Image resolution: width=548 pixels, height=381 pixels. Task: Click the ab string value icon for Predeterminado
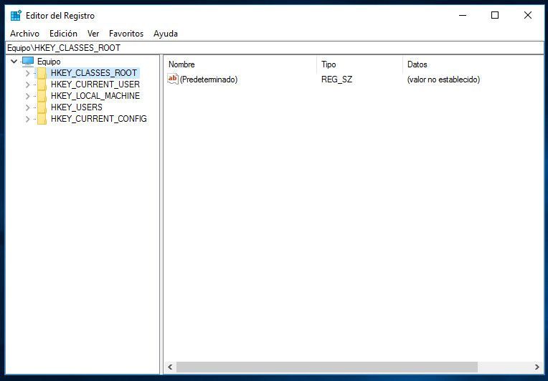coord(172,79)
